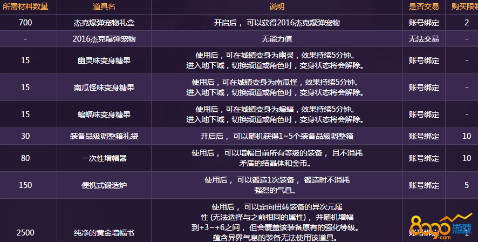
Task: Select the 所需材料数量 column header
Action: [x=25, y=7]
